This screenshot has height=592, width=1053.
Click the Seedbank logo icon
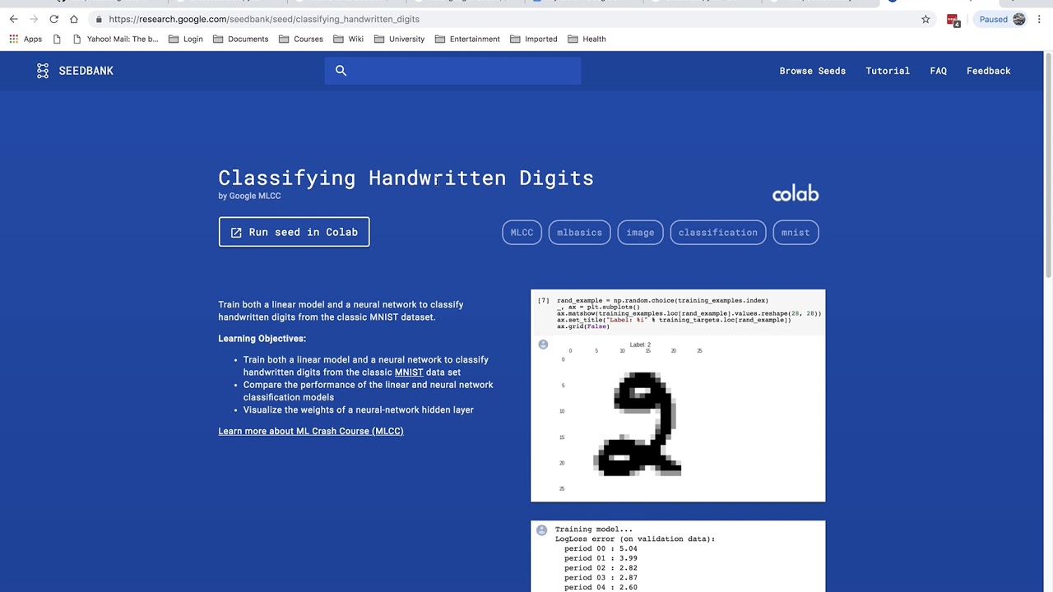click(x=43, y=71)
